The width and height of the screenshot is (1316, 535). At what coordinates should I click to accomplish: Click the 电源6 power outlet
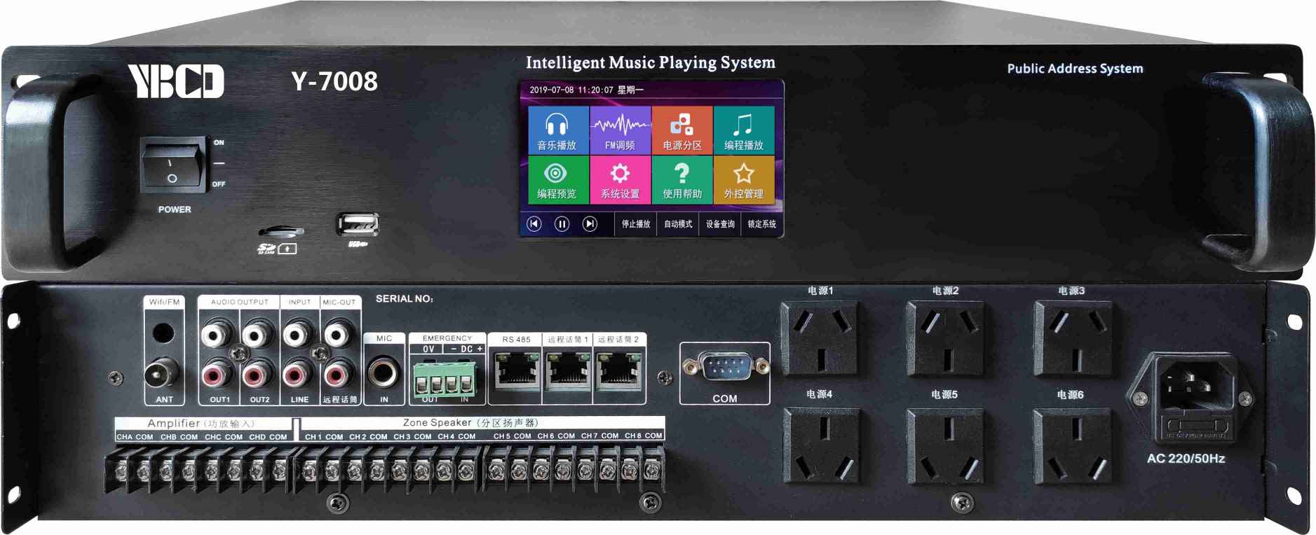click(1073, 445)
